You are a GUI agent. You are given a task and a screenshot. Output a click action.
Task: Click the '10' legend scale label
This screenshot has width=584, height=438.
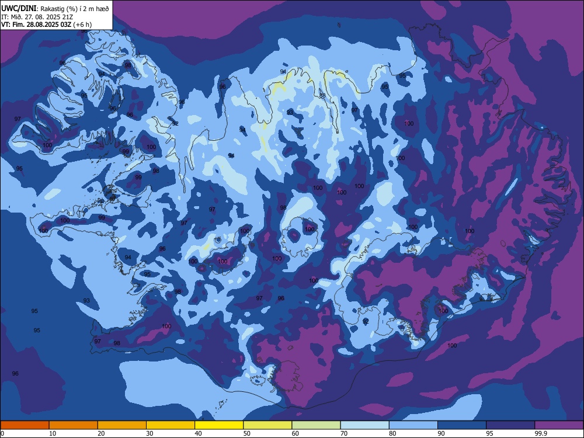pyautogui.click(x=53, y=433)
